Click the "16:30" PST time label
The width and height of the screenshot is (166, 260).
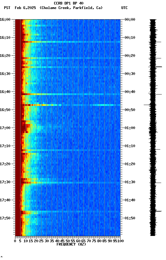5,74
